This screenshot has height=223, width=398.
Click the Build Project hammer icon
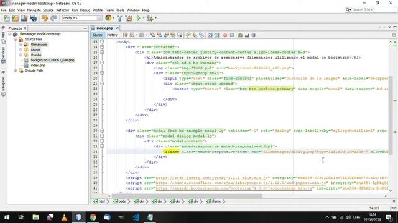tap(119, 18)
